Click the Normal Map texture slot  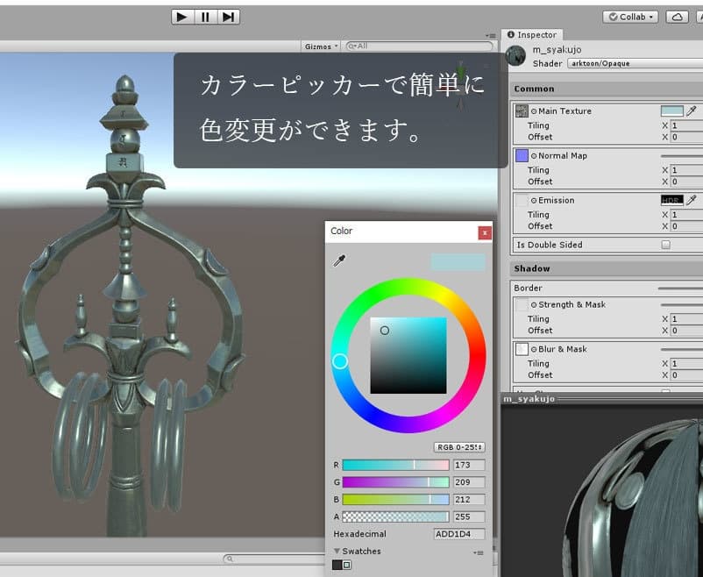(522, 156)
